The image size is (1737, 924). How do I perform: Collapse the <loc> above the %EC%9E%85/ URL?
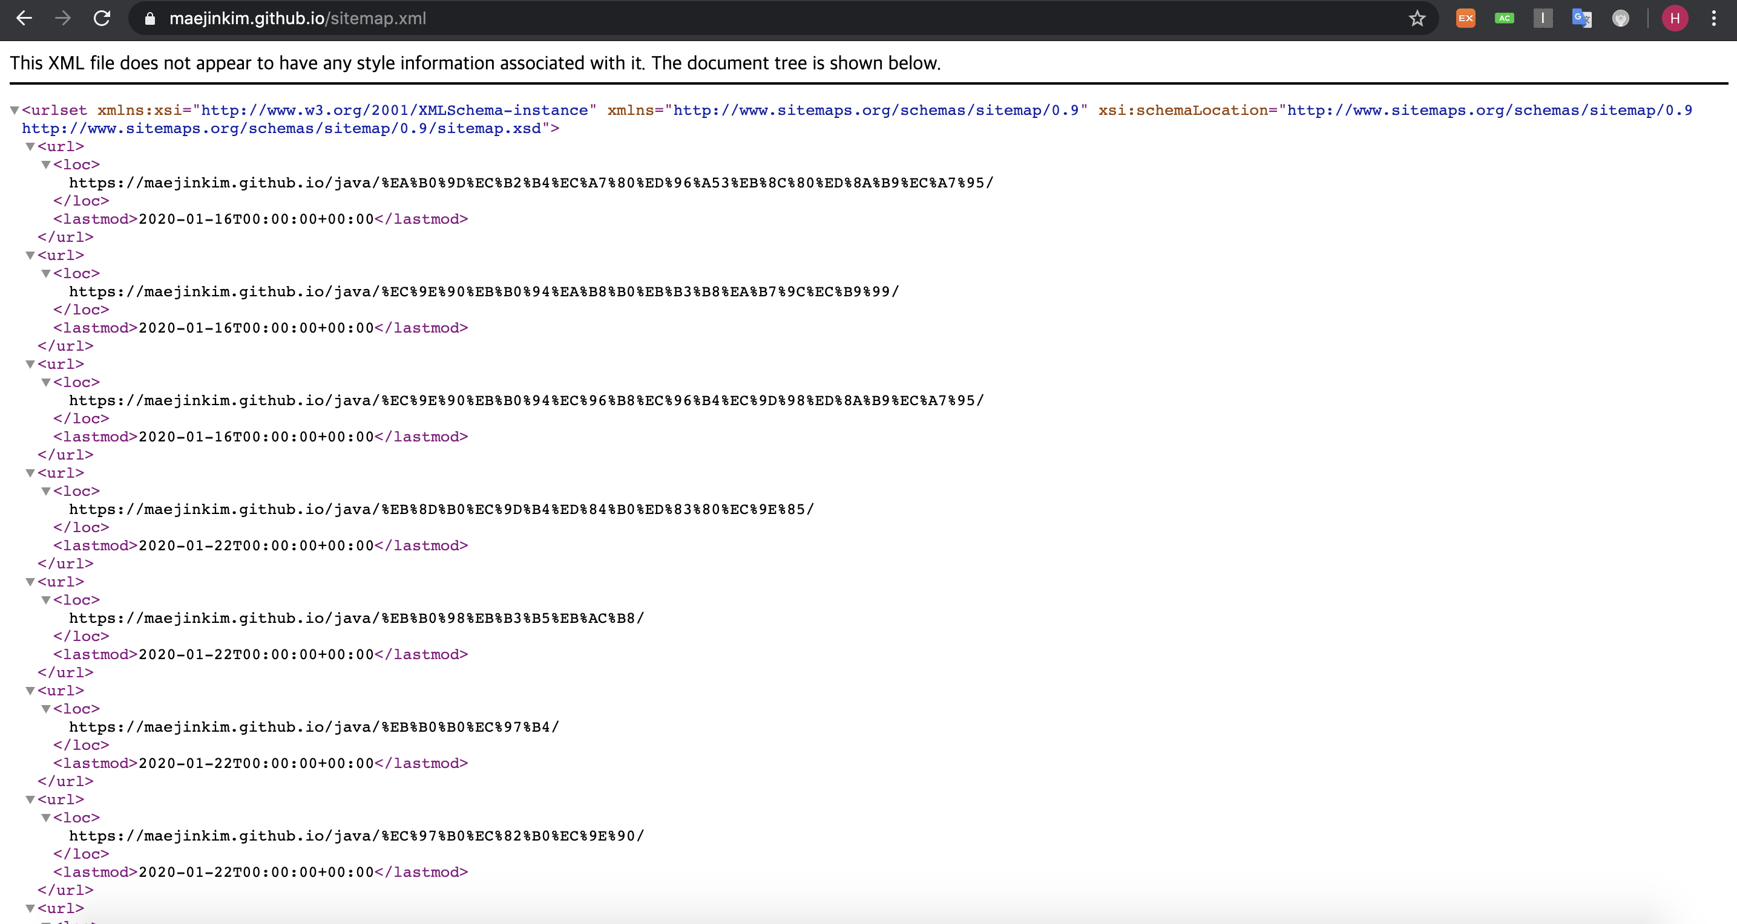[x=46, y=491]
